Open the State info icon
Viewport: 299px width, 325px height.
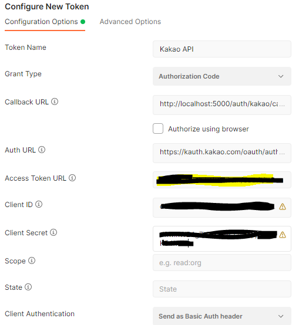pos(28,287)
